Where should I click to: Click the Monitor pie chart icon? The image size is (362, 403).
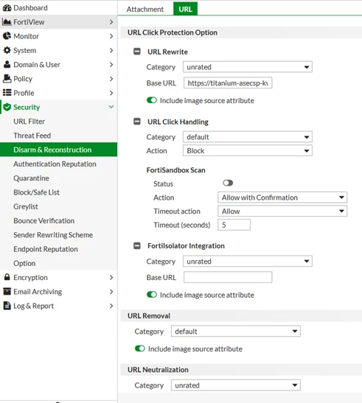7,36
